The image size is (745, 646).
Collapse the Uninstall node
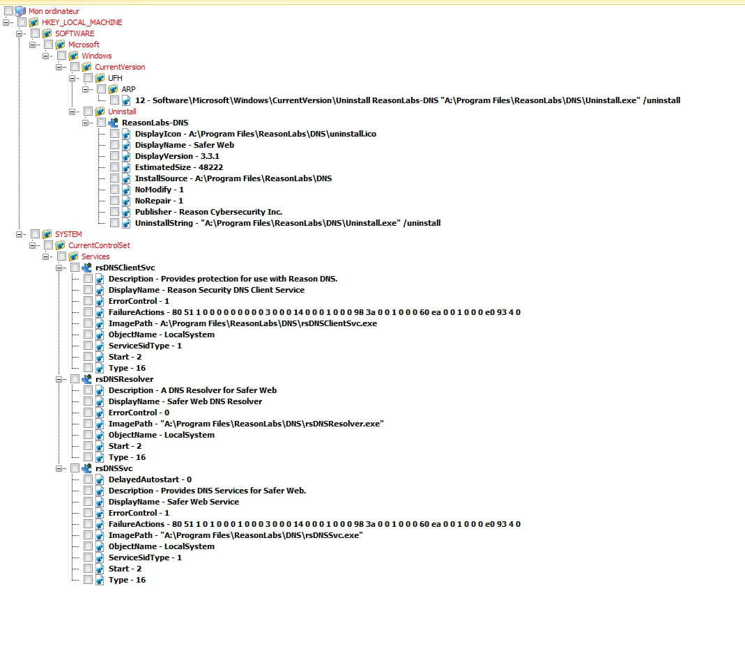coord(72,111)
